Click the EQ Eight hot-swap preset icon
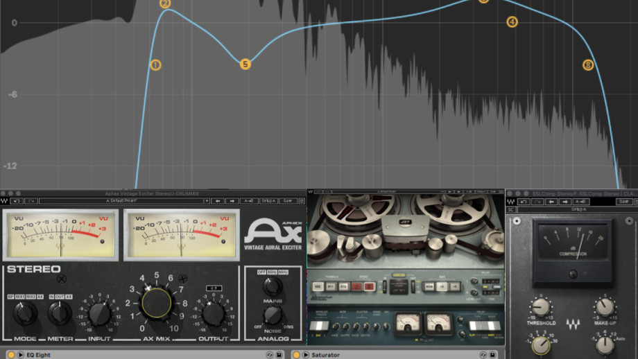The image size is (638, 359). 269,355
